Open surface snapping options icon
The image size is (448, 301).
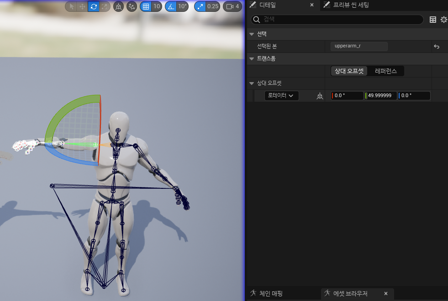[132, 6]
